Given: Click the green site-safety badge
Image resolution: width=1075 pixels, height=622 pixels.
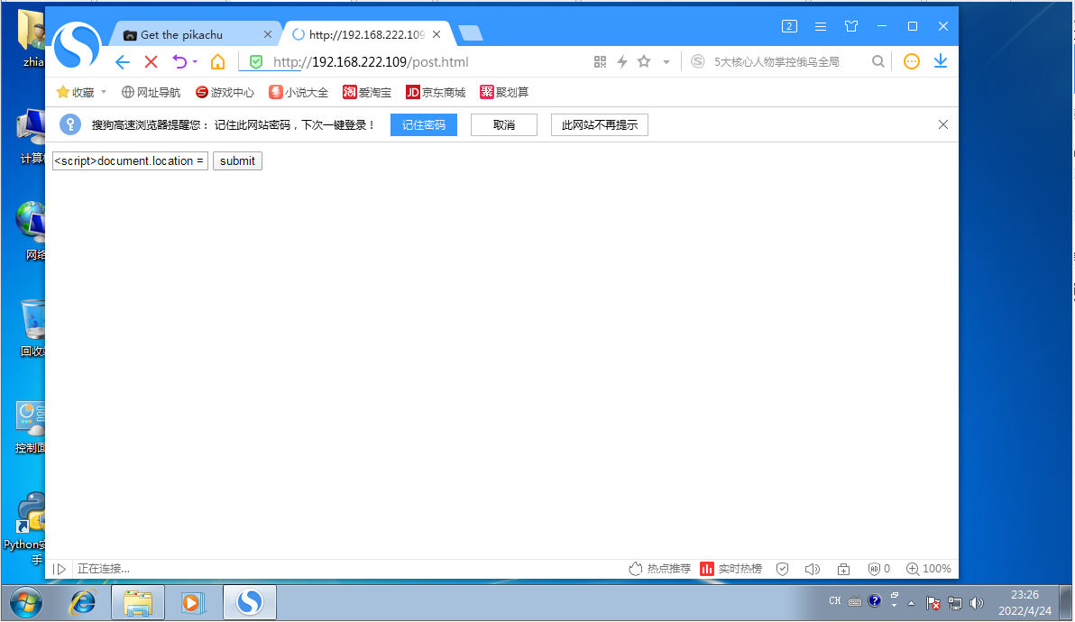Looking at the screenshot, I should click(x=254, y=61).
